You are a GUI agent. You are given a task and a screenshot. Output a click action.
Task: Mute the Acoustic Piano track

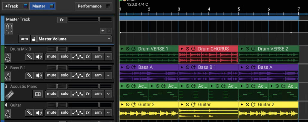[52, 94]
